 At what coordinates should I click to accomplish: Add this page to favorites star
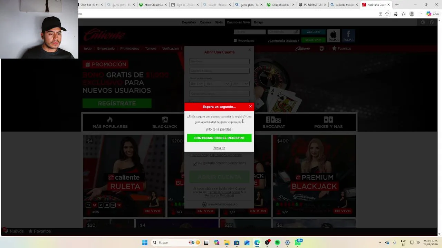click(387, 14)
